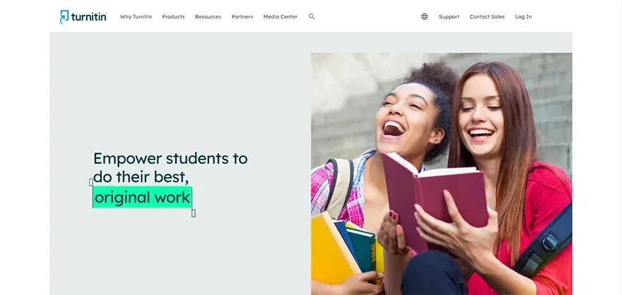Click the Turnitin logo icon

64,17
